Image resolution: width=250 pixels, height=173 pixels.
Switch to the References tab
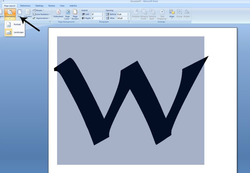(25, 6)
